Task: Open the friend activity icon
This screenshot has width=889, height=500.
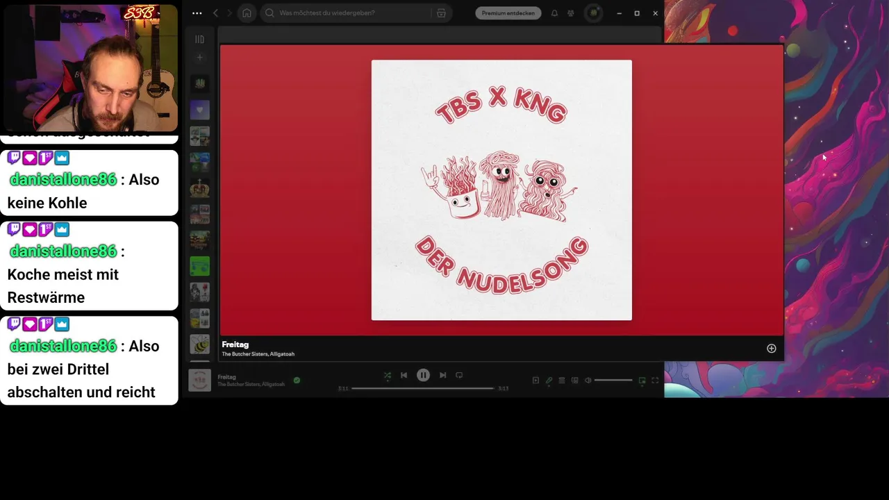Action: pos(571,13)
